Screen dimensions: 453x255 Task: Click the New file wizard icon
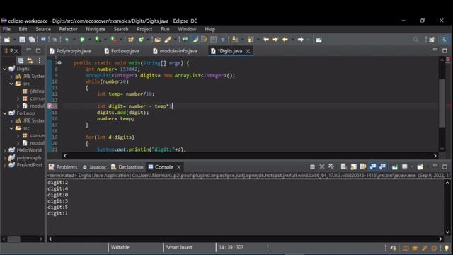(7, 40)
